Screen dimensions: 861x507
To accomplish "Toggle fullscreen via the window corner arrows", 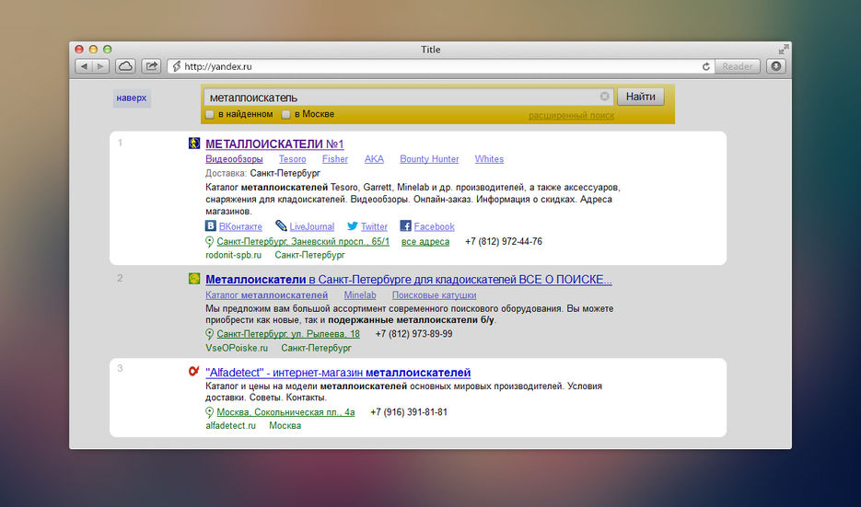I will 784,50.
